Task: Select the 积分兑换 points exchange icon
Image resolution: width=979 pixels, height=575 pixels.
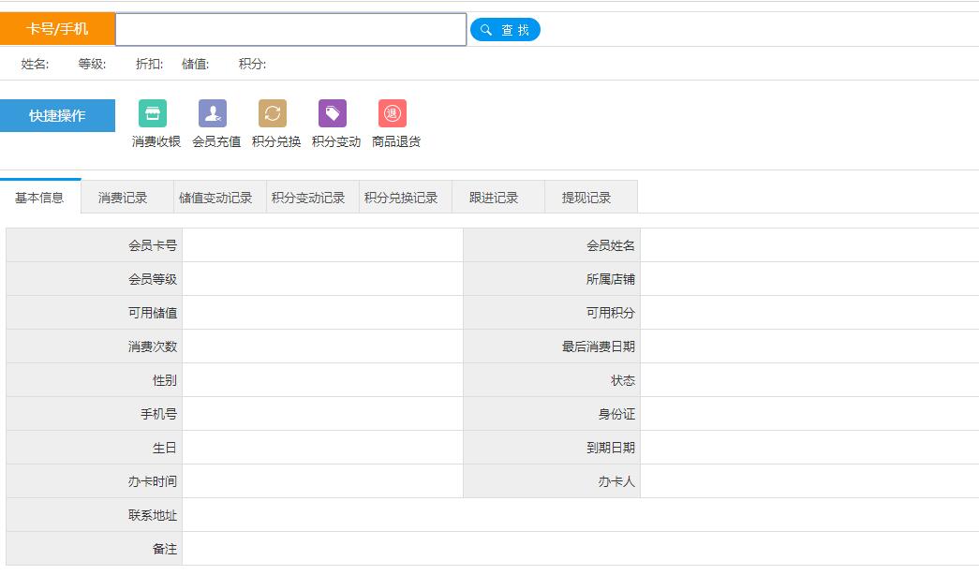Action: click(273, 114)
